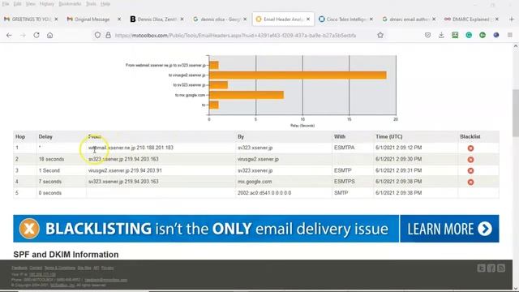The image size is (519, 292).
Task: Close the Original Message tab
Action: point(119,19)
